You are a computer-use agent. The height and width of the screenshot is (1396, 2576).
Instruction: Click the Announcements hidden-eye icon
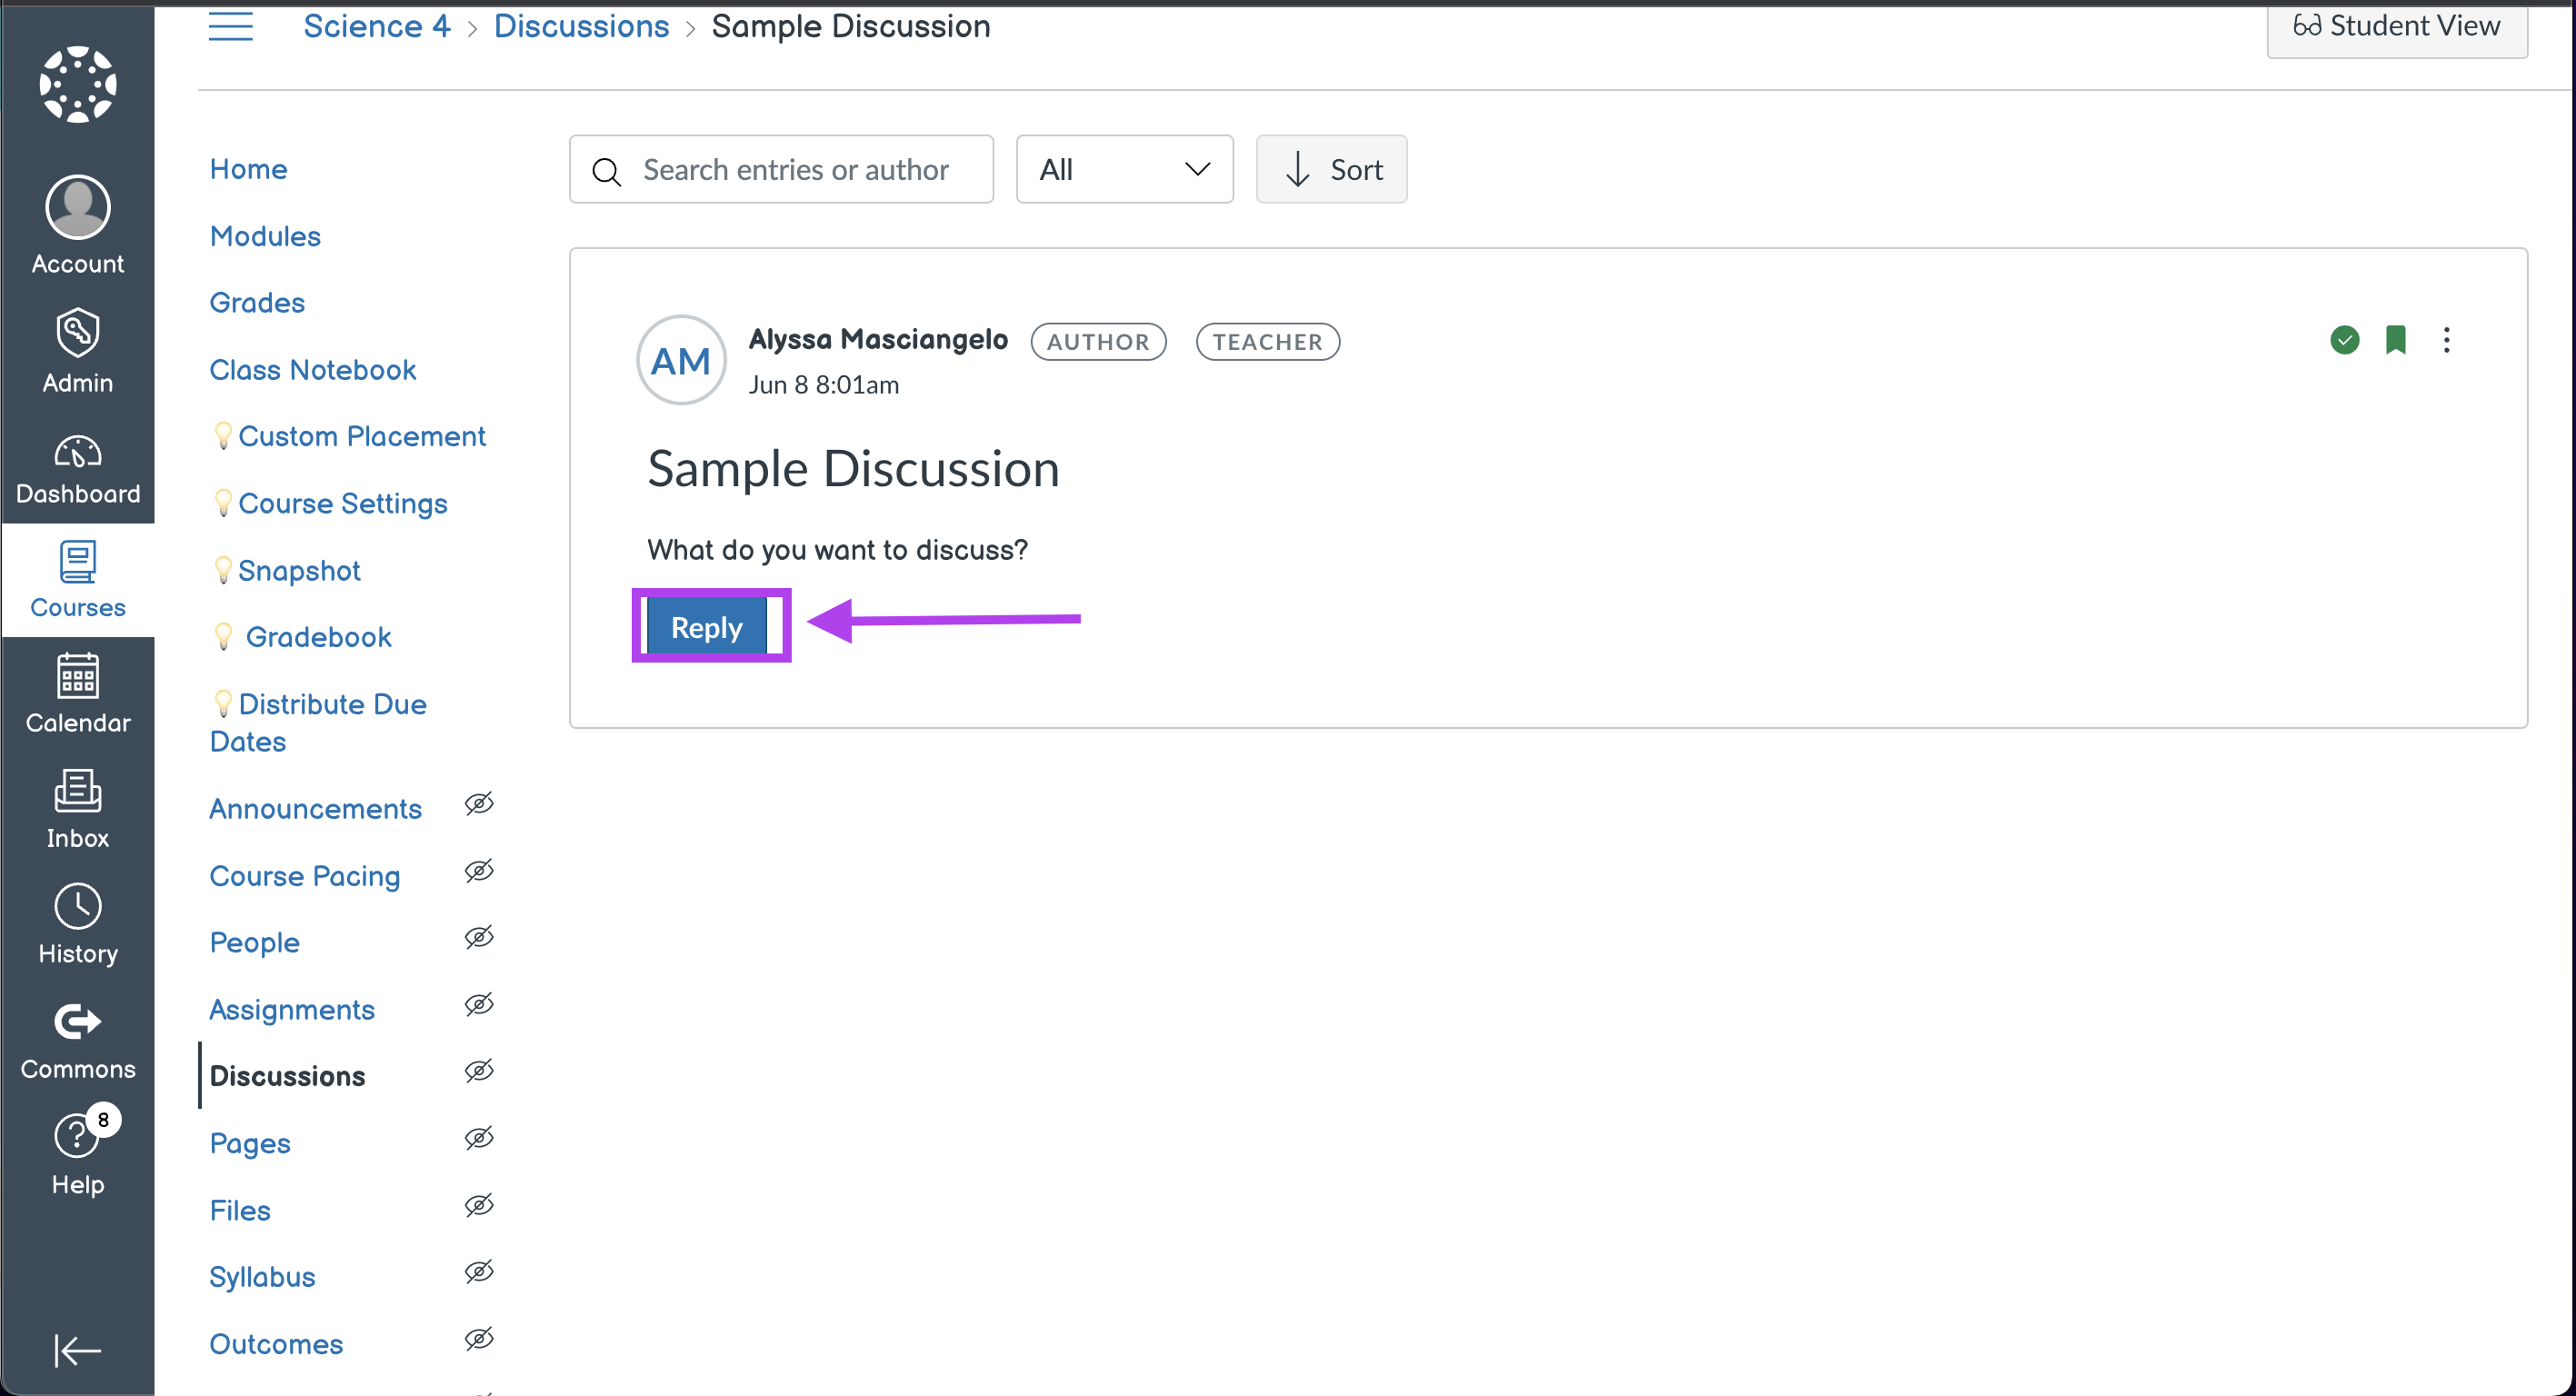click(x=479, y=804)
